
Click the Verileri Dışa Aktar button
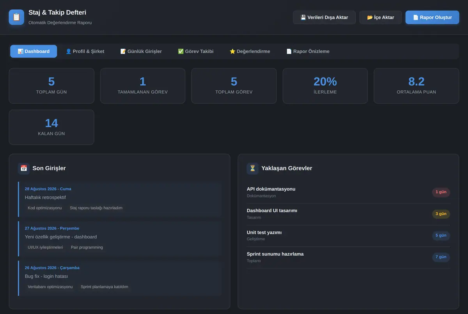tap(324, 18)
